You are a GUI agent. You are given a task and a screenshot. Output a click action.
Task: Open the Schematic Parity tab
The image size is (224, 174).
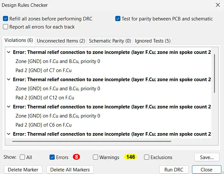(x=110, y=41)
